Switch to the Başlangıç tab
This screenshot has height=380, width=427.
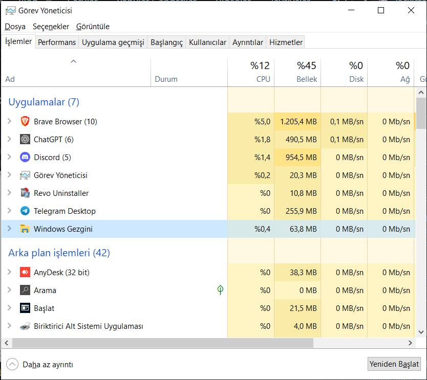tap(166, 42)
